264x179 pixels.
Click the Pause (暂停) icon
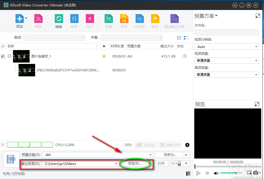tap(74, 19)
